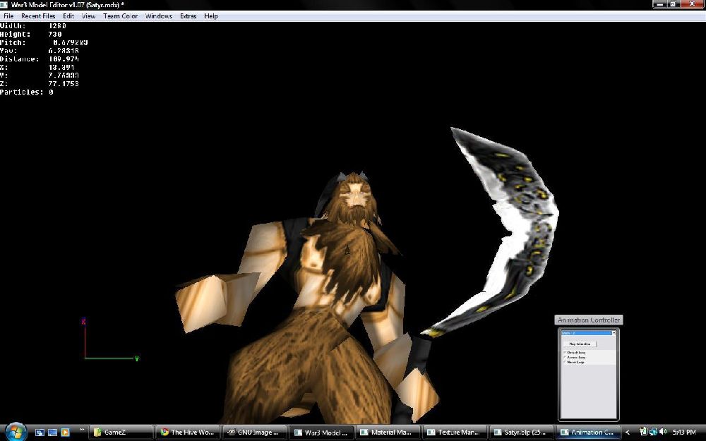
Task: Click the Height: 730 readout
Action: pos(30,34)
